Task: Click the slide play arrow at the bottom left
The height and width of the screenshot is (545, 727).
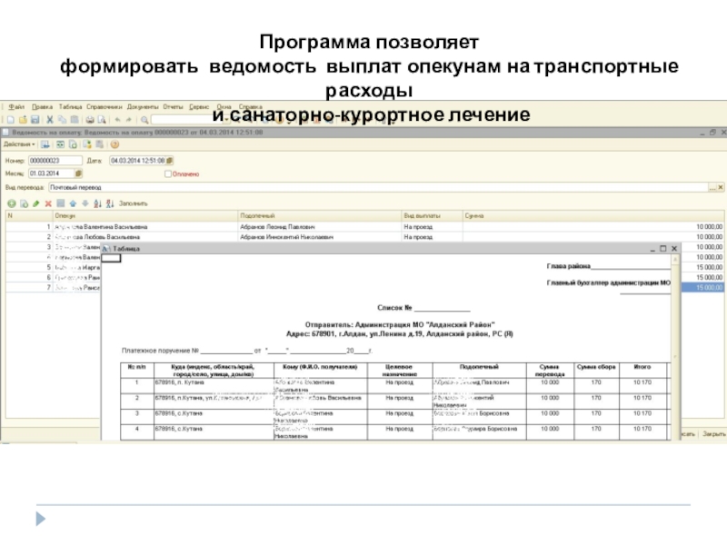Action: click(x=41, y=519)
